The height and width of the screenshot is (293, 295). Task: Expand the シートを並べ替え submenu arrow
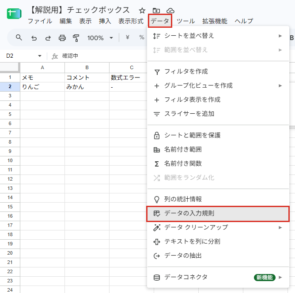280,36
